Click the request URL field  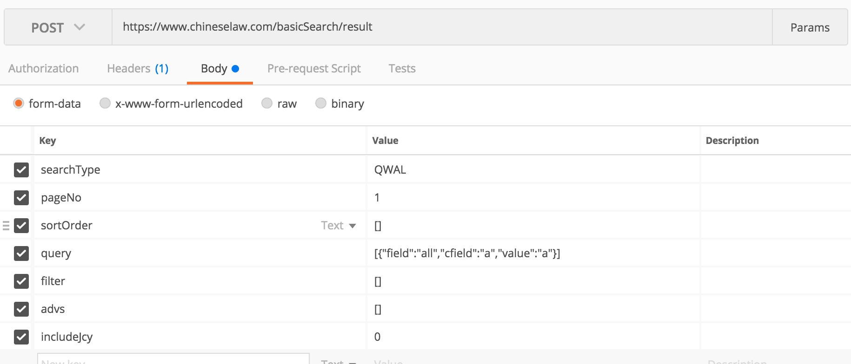442,27
